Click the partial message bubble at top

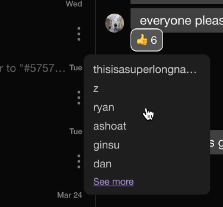(x=177, y=2)
